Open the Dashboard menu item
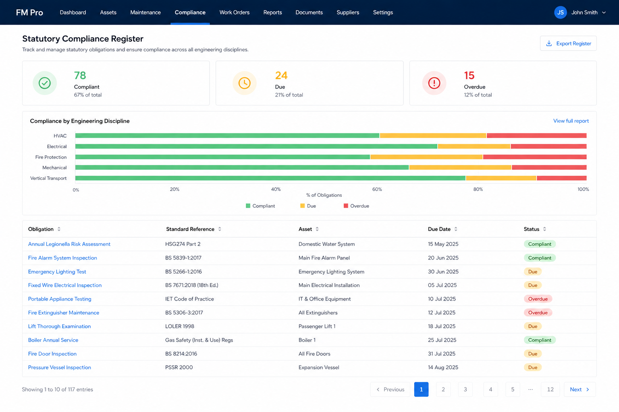 tap(73, 12)
